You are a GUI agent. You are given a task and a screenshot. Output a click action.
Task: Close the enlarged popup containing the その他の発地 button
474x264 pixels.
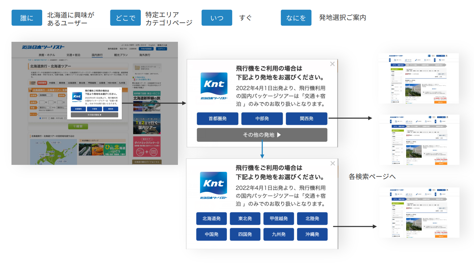coord(332,64)
